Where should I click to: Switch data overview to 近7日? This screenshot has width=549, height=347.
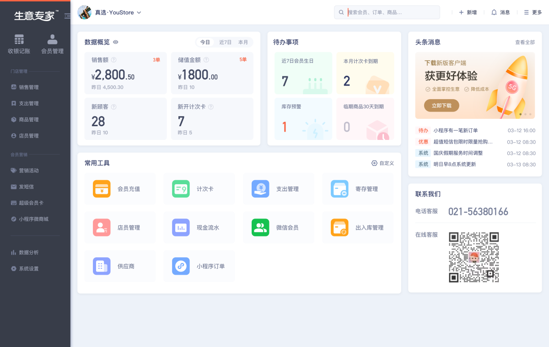[x=225, y=42]
